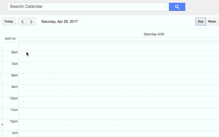Open the search options dropdown arrow

tap(166, 7)
